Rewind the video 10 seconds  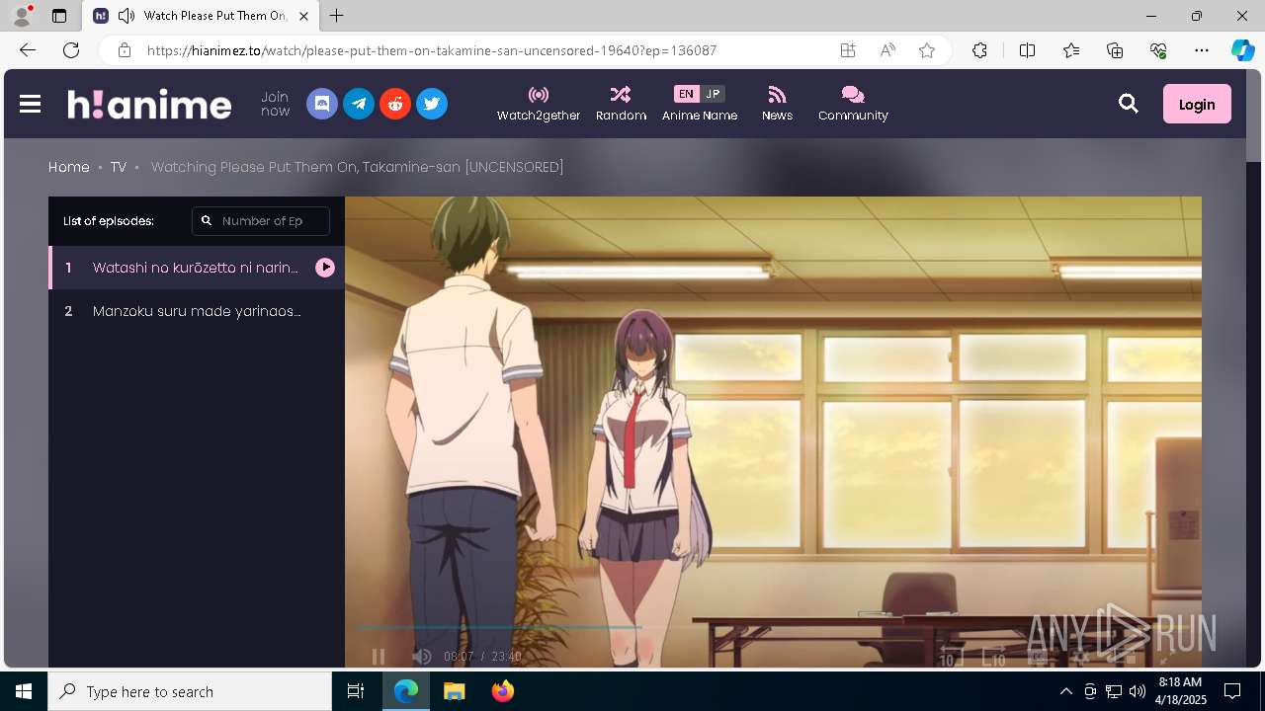[951, 657]
